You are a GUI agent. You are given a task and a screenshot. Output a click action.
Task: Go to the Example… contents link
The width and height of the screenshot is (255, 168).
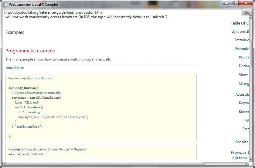[x=242, y=49]
